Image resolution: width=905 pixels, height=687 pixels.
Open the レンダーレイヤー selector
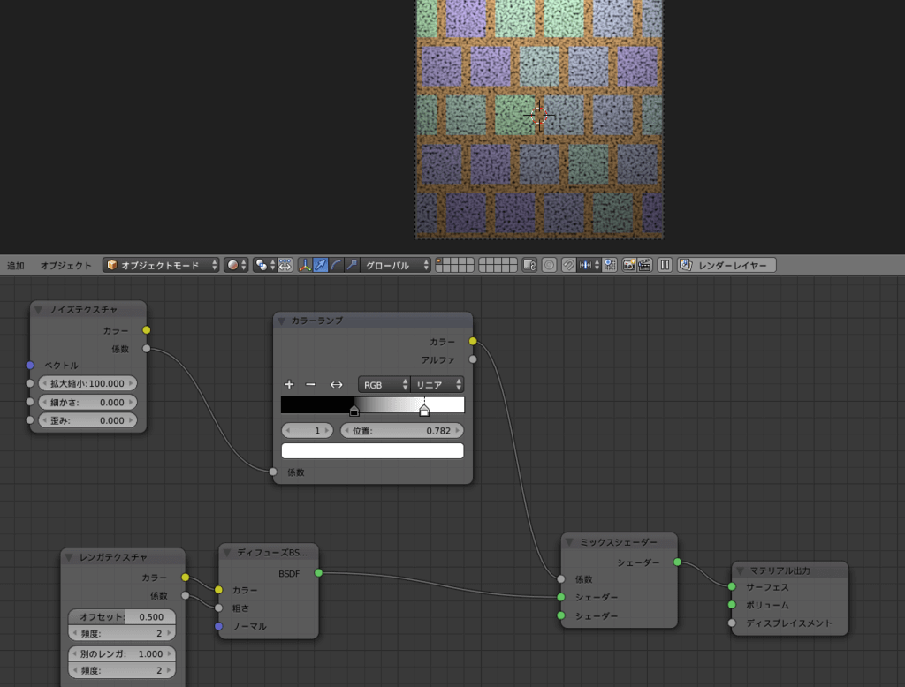coord(726,265)
